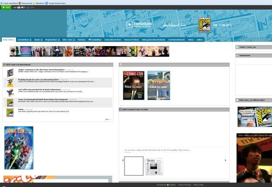Screen dimensions: 272x187
Task: Switch to the Program News tab
Action: pyautogui.click(x=52, y=40)
